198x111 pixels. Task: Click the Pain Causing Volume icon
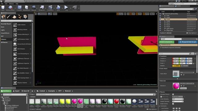pyautogui.click(x=15, y=78)
